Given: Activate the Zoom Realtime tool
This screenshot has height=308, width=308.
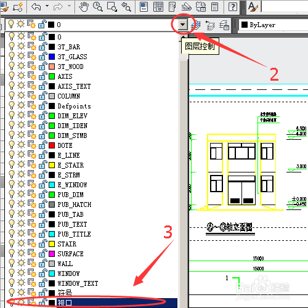Looking at the screenshot, I should click(98, 7).
